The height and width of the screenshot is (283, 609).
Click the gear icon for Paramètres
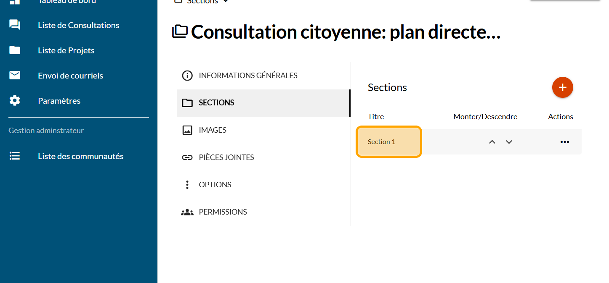[15, 101]
